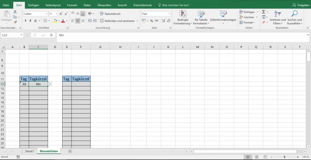Toggle italic formatting (K button)
311x160 pixels.
pos(30,21)
